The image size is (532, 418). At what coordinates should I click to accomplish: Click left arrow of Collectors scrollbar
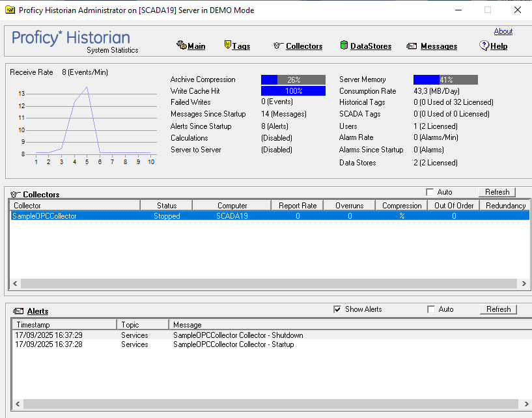tap(15, 283)
